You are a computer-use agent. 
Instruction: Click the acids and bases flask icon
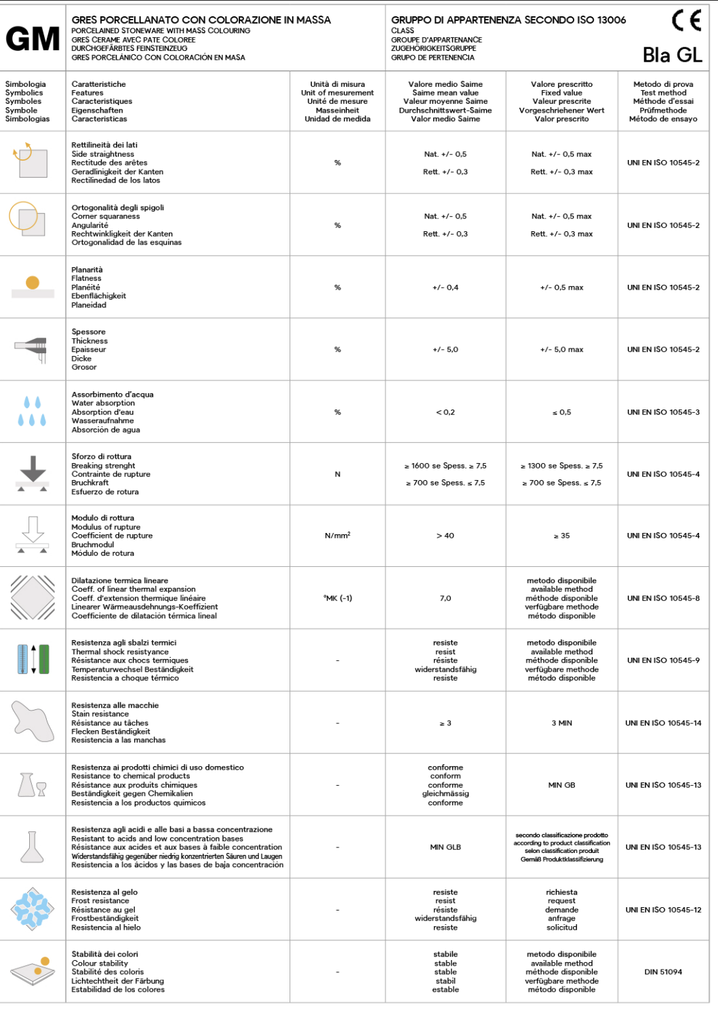tap(32, 847)
